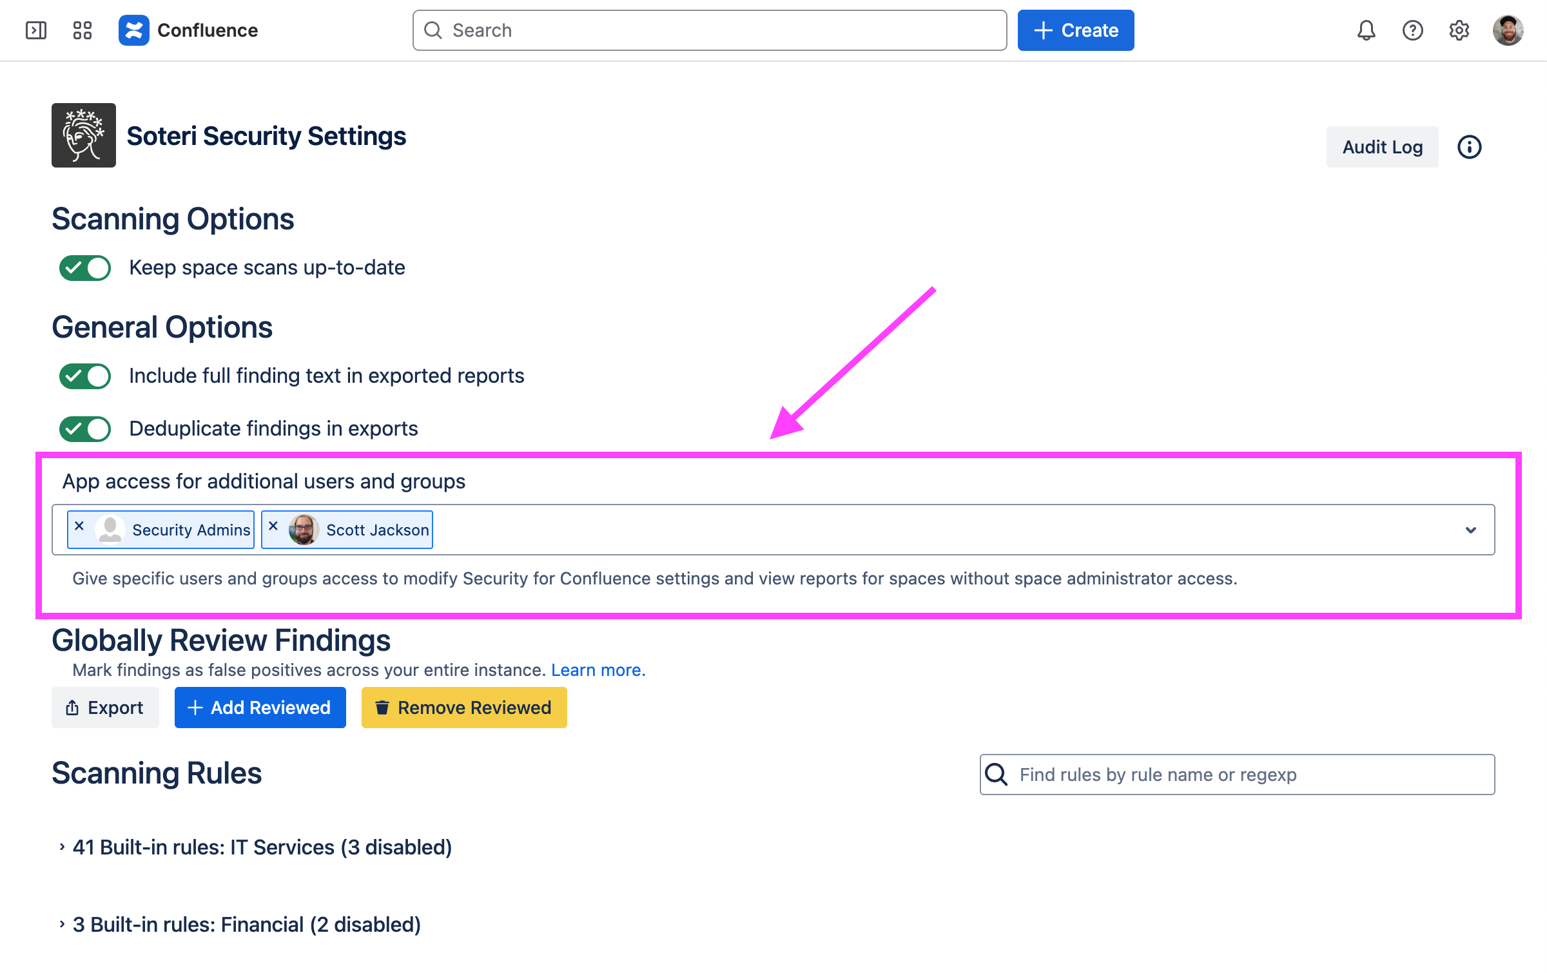Image resolution: width=1547 pixels, height=973 pixels.
Task: Open the user profile avatar
Action: tap(1508, 30)
